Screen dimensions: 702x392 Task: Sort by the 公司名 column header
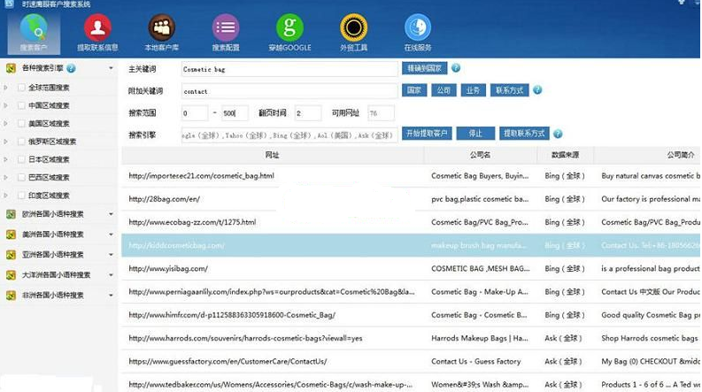coord(480,155)
